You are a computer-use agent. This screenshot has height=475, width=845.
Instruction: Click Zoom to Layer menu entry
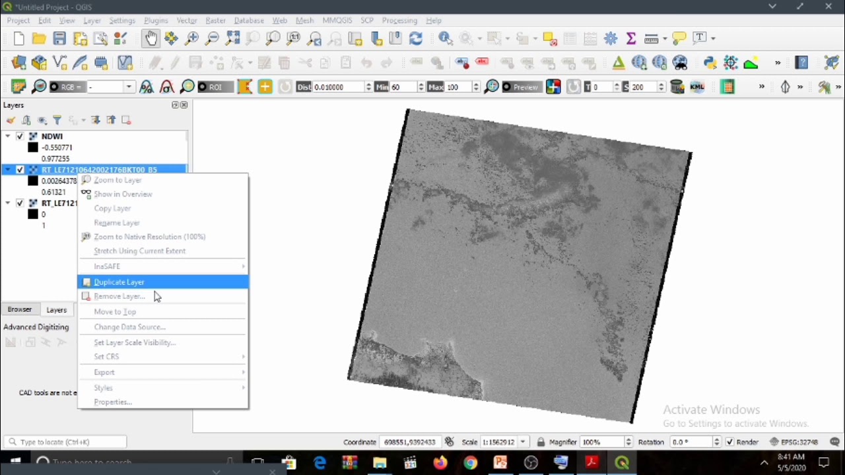point(162,180)
